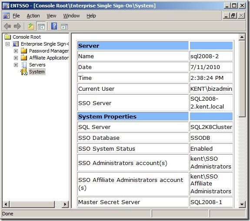
Task: Click the Enterprise Single Sign-On node icon
Action: [16, 44]
